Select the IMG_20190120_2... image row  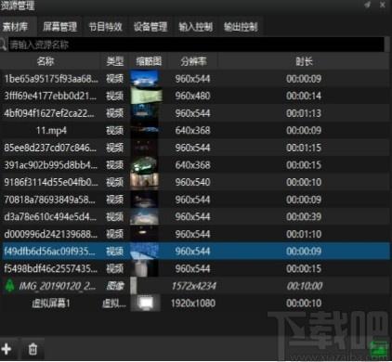pyautogui.click(x=195, y=286)
